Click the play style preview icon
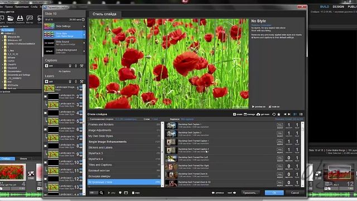Image resolution: width=357 pixels, height=201 pixels. (109, 193)
